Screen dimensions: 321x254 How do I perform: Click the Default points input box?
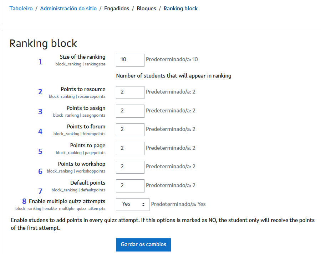(x=130, y=186)
